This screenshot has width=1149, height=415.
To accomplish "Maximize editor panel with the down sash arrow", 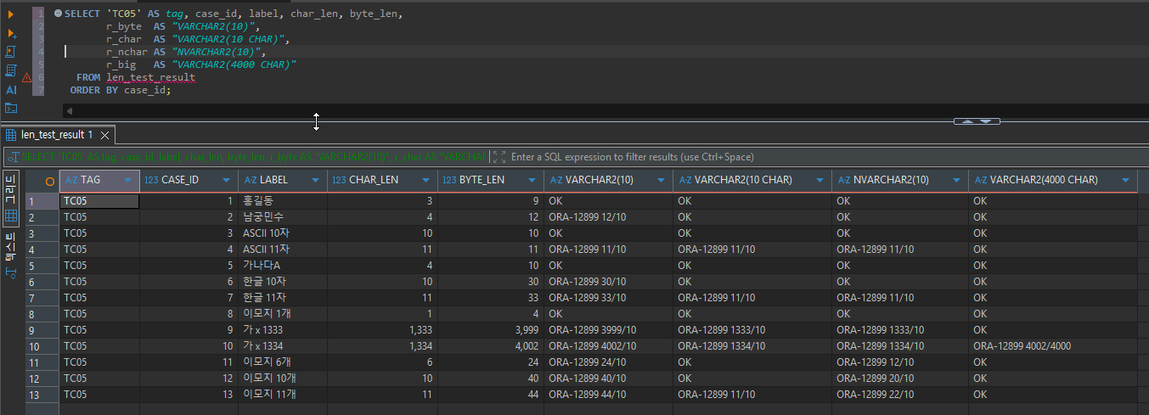I will 985,121.
